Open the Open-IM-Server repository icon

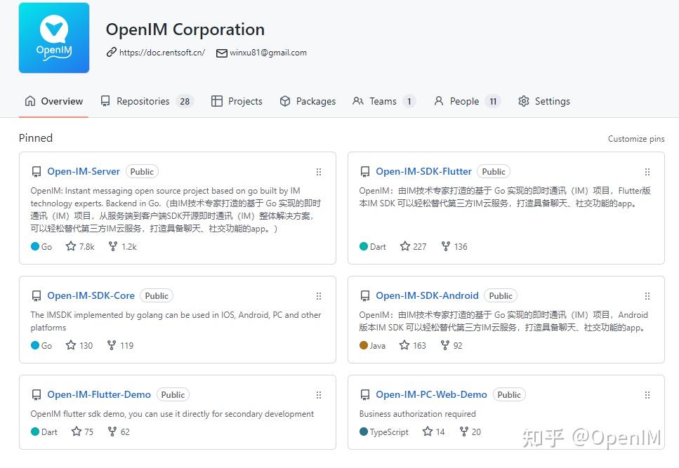(x=37, y=171)
